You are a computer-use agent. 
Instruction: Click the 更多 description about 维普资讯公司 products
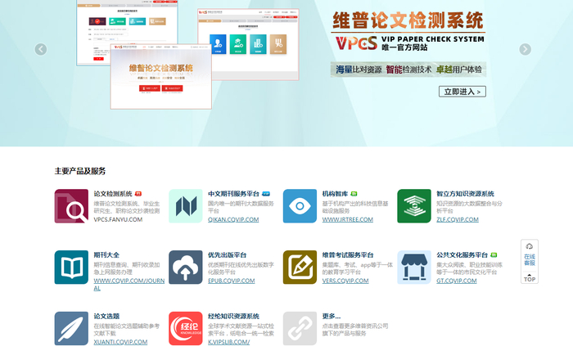354,330
